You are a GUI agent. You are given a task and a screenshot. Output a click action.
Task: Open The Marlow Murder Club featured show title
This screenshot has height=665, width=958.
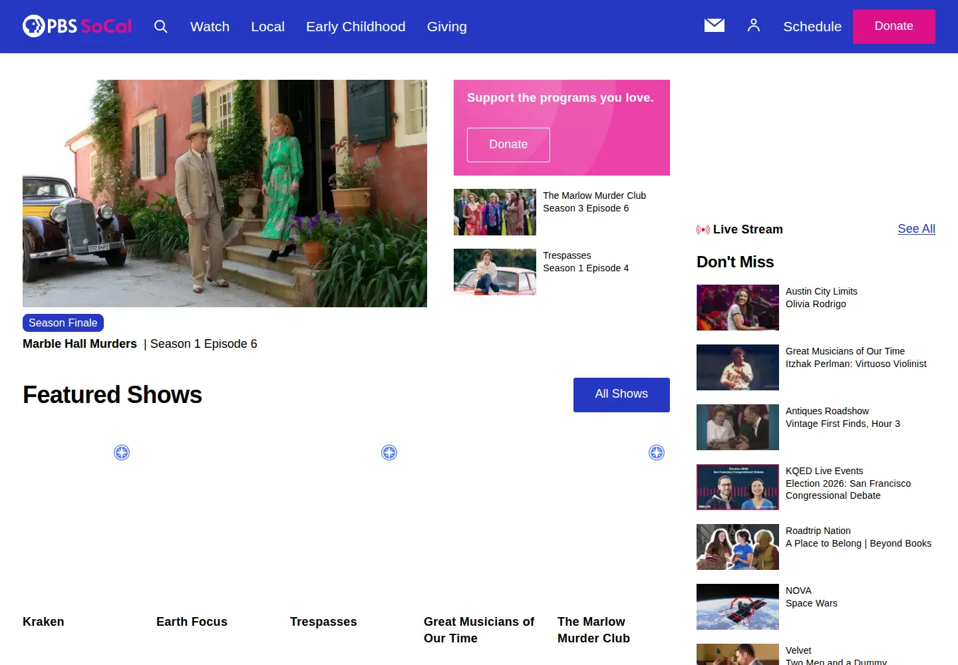click(593, 630)
